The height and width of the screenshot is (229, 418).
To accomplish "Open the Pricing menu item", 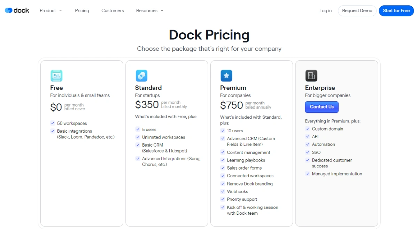I will coord(82,11).
